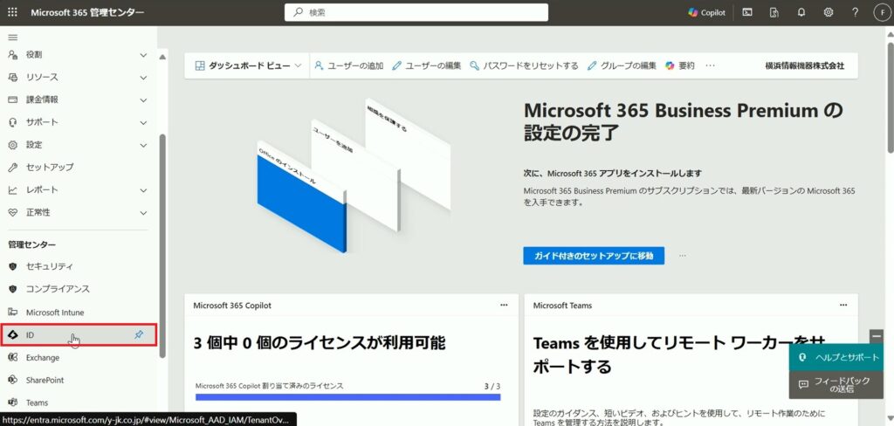The width and height of the screenshot is (894, 426).
Task: Click フィードバックの送信 button
Action: point(836,384)
